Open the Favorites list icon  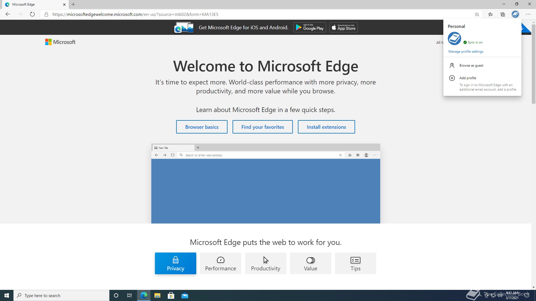click(x=490, y=14)
